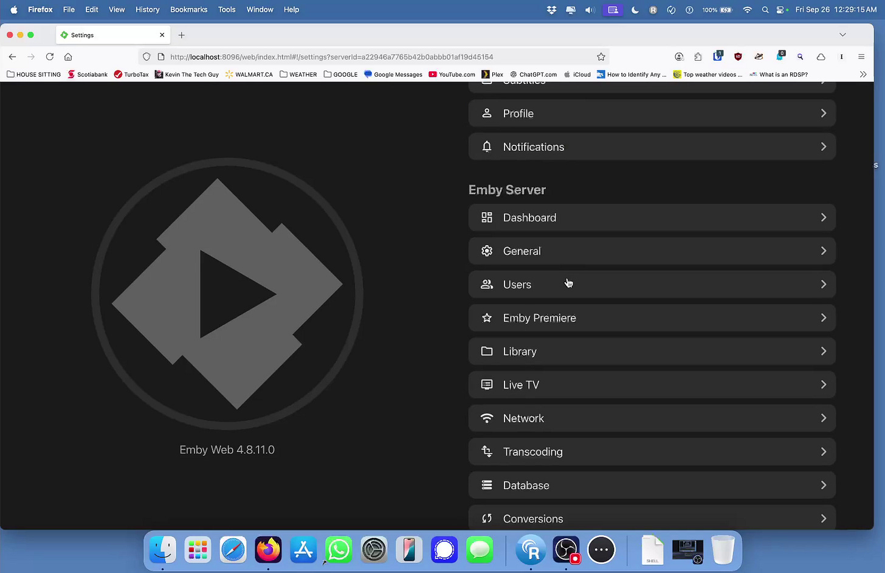Show more bookmarks with the overflow arrows
The image size is (885, 573).
[x=863, y=74]
